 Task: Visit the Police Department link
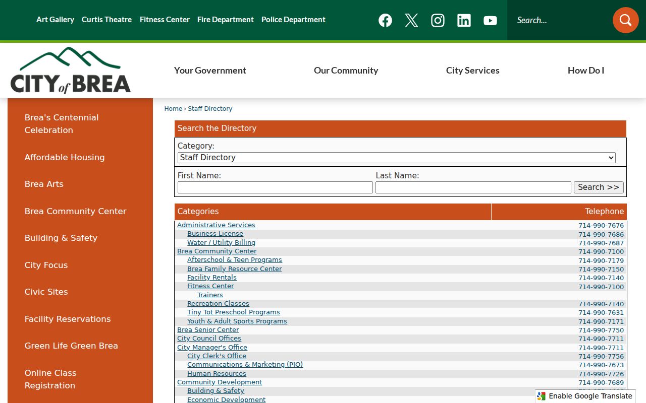point(293,20)
